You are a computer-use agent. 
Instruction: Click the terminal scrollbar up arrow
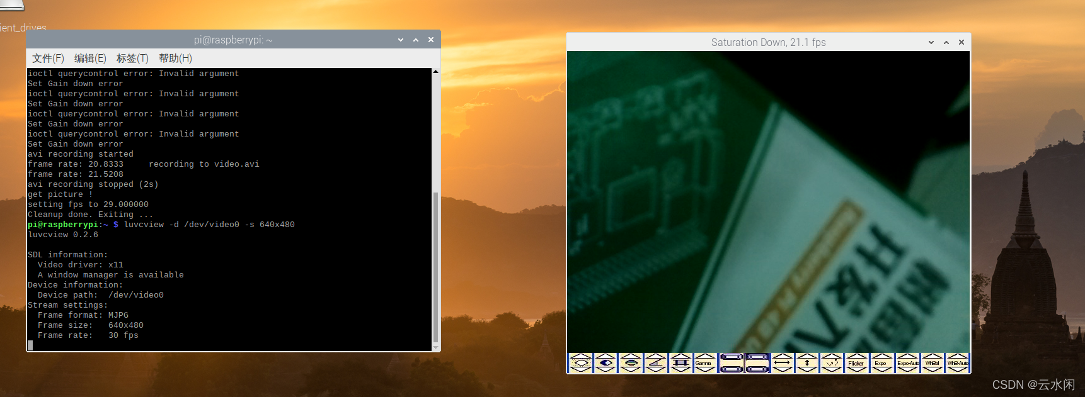pyautogui.click(x=435, y=72)
